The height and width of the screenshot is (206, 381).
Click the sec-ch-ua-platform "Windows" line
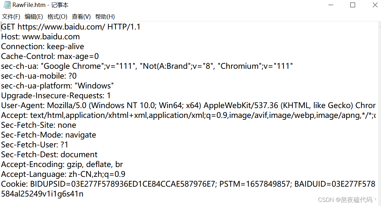click(58, 86)
